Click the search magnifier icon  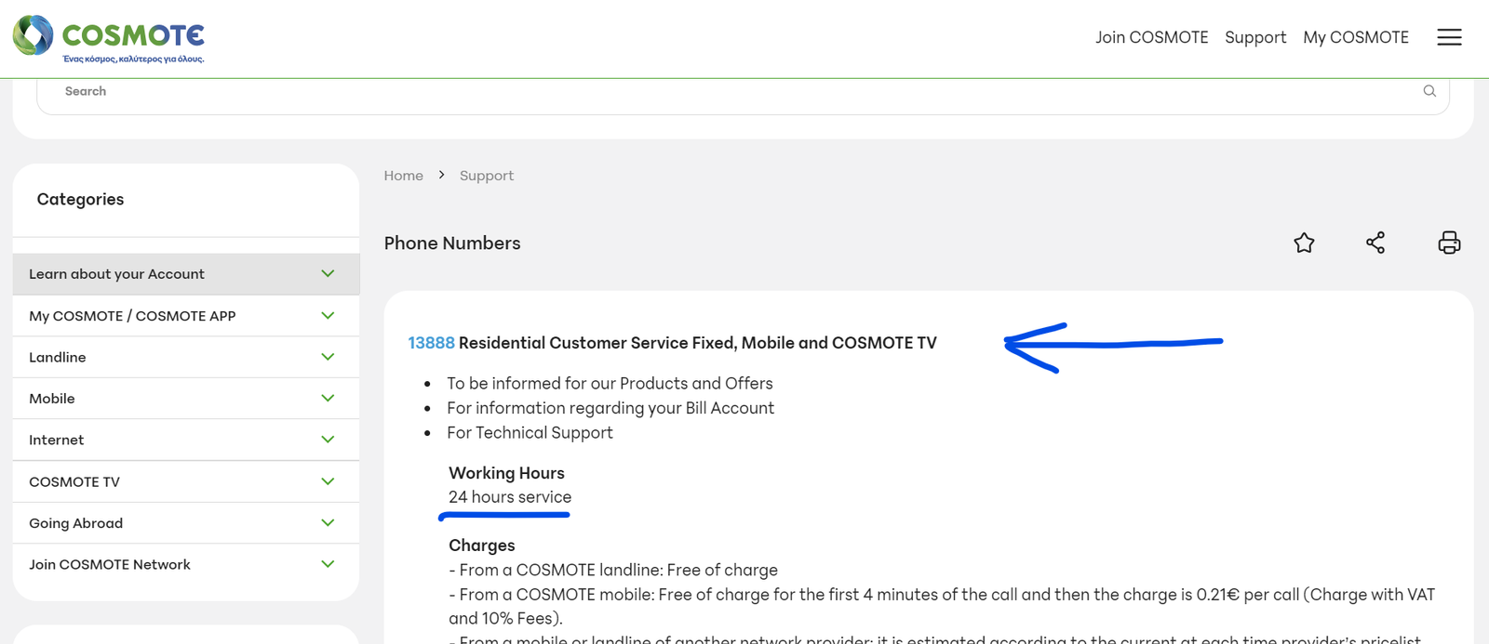click(1429, 91)
